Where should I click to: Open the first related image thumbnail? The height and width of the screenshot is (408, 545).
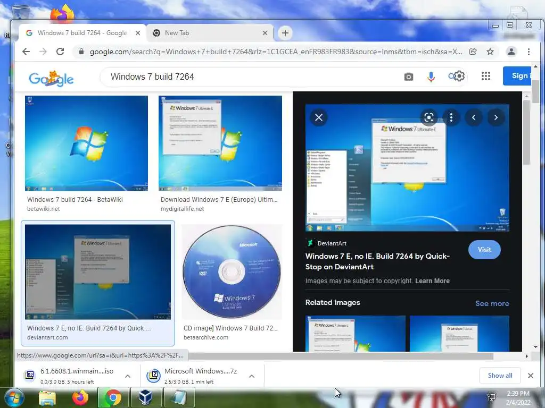click(355, 334)
